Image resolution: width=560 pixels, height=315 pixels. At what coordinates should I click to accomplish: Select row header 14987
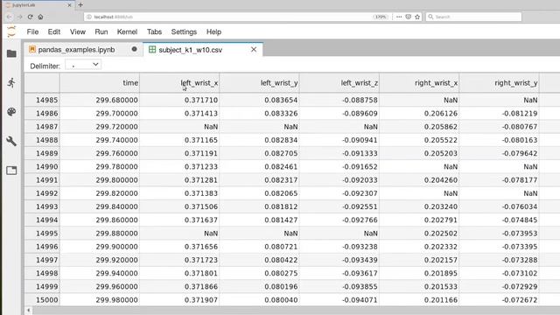pos(42,127)
